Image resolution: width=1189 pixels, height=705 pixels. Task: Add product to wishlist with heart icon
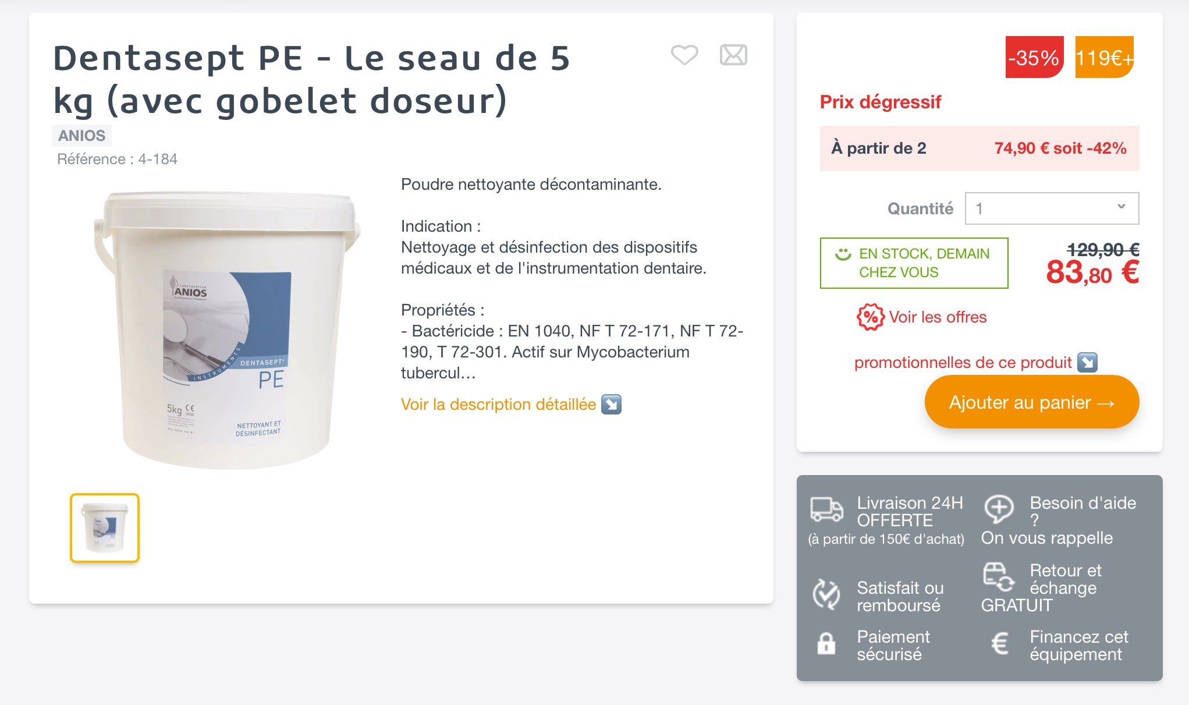[684, 55]
